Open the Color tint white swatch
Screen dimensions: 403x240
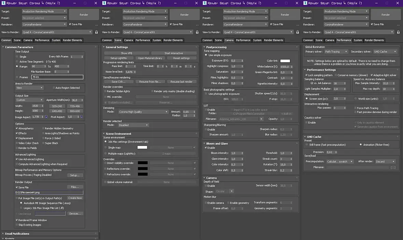tap(285, 61)
